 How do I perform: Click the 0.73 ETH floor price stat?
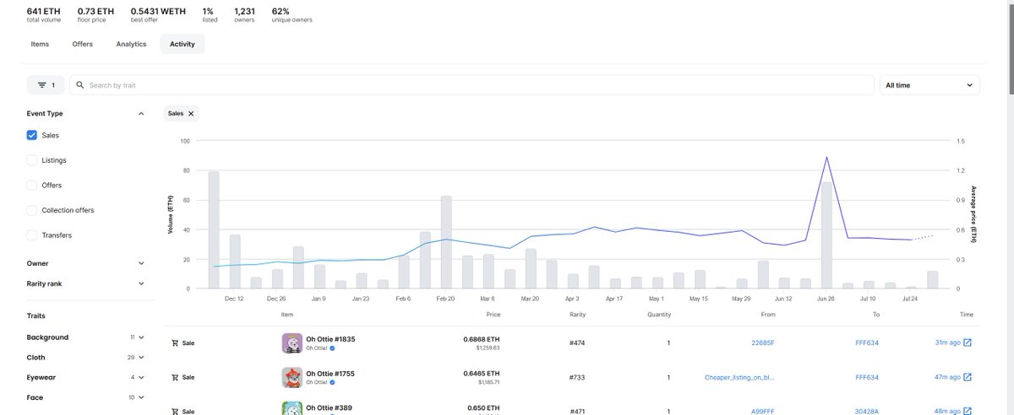coord(95,15)
